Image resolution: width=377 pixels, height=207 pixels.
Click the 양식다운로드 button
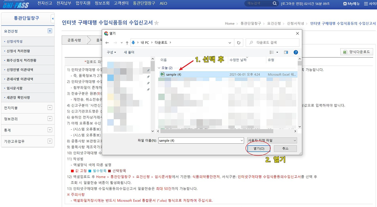coord(357,52)
